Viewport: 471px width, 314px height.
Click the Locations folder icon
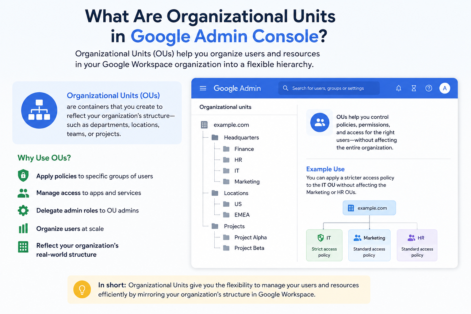(215, 193)
